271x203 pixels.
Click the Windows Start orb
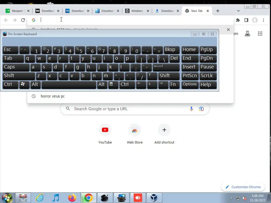click(x=7, y=198)
